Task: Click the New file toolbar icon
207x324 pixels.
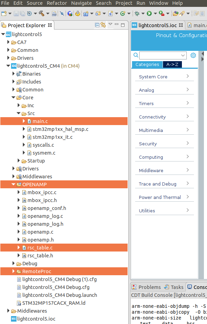Action: tap(4, 14)
